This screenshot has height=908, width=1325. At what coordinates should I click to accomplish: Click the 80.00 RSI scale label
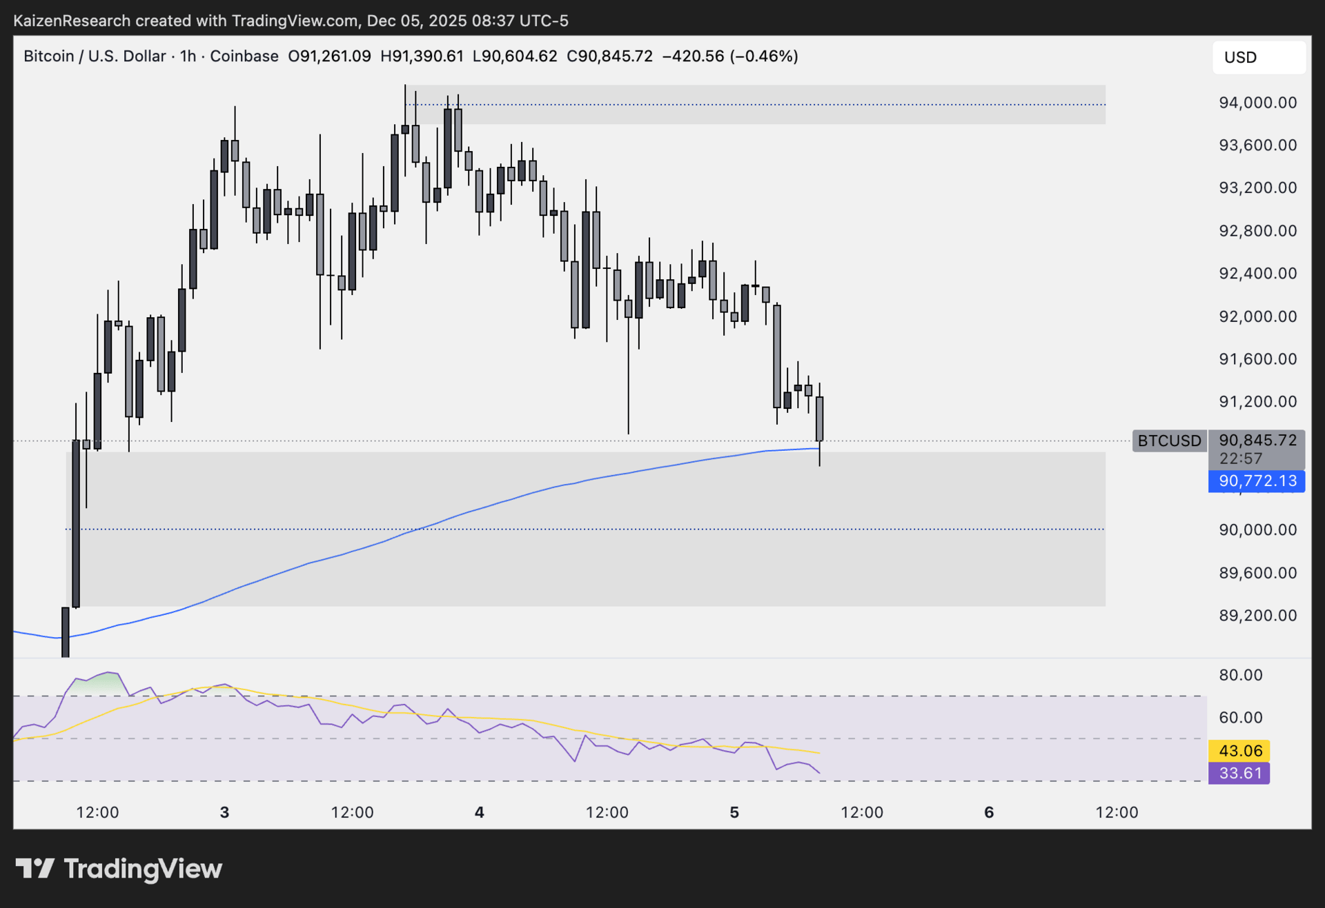click(x=1240, y=675)
